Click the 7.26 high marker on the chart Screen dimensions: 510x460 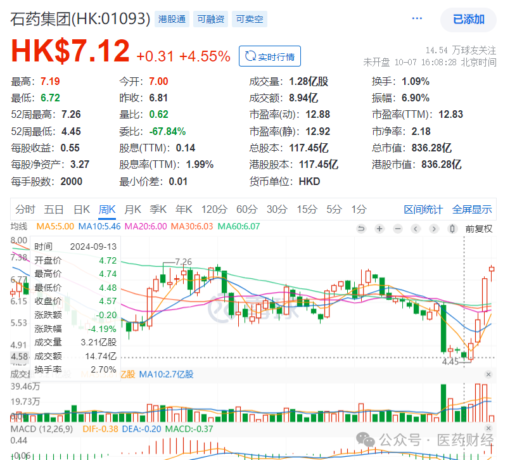184,262
